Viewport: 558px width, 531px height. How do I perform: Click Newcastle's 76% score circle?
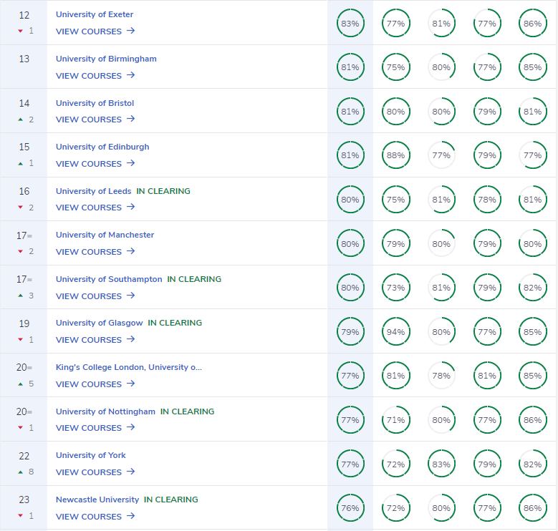coord(350,508)
